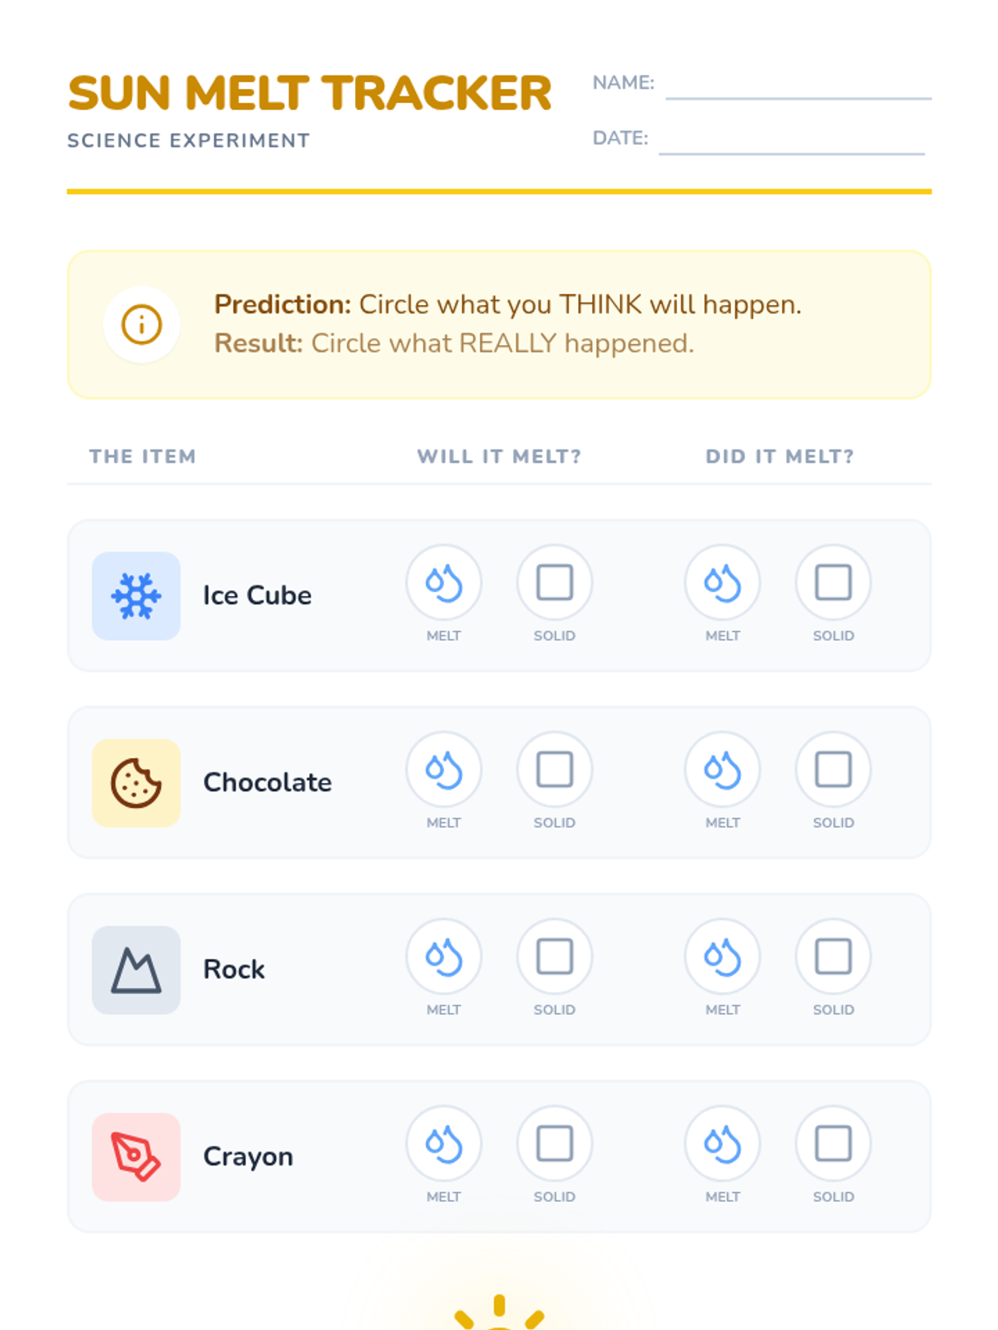The width and height of the screenshot is (998, 1330).
Task: Select Melt result for Ice Cube
Action: (x=723, y=583)
